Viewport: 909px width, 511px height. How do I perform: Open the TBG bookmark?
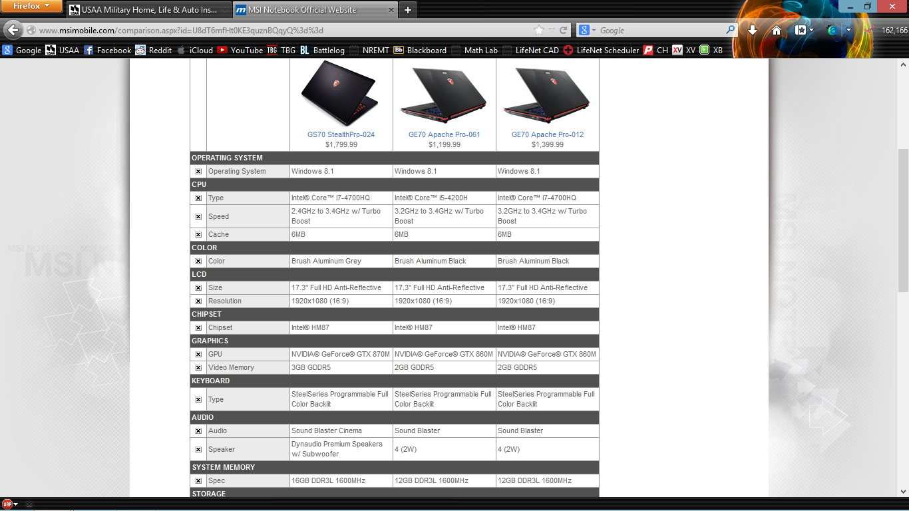281,50
